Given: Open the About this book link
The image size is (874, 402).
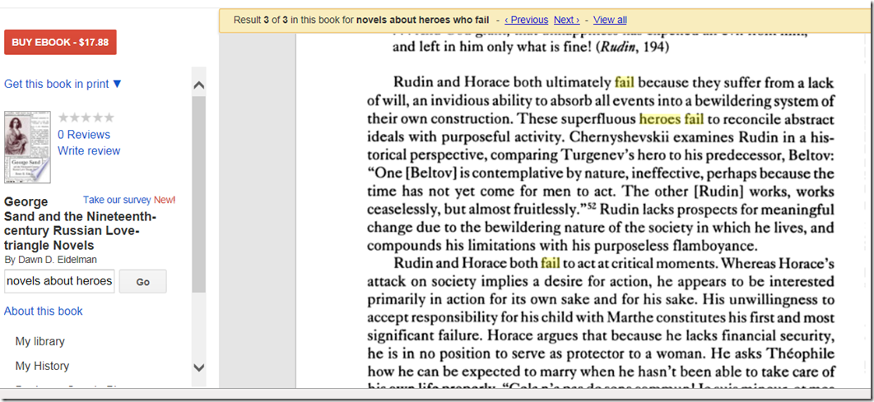Looking at the screenshot, I should click(44, 312).
